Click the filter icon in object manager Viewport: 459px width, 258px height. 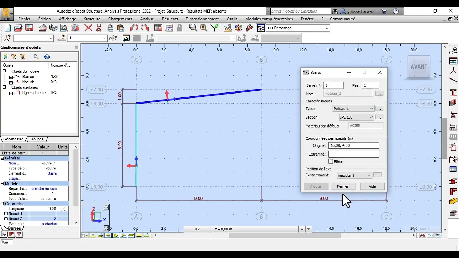pyautogui.click(x=14, y=57)
